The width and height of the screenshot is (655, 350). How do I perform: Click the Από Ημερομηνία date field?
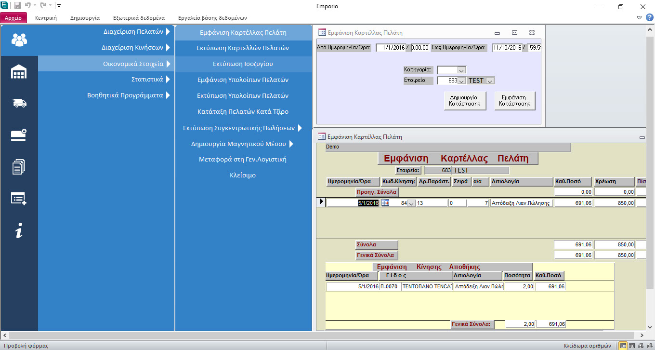(391, 48)
